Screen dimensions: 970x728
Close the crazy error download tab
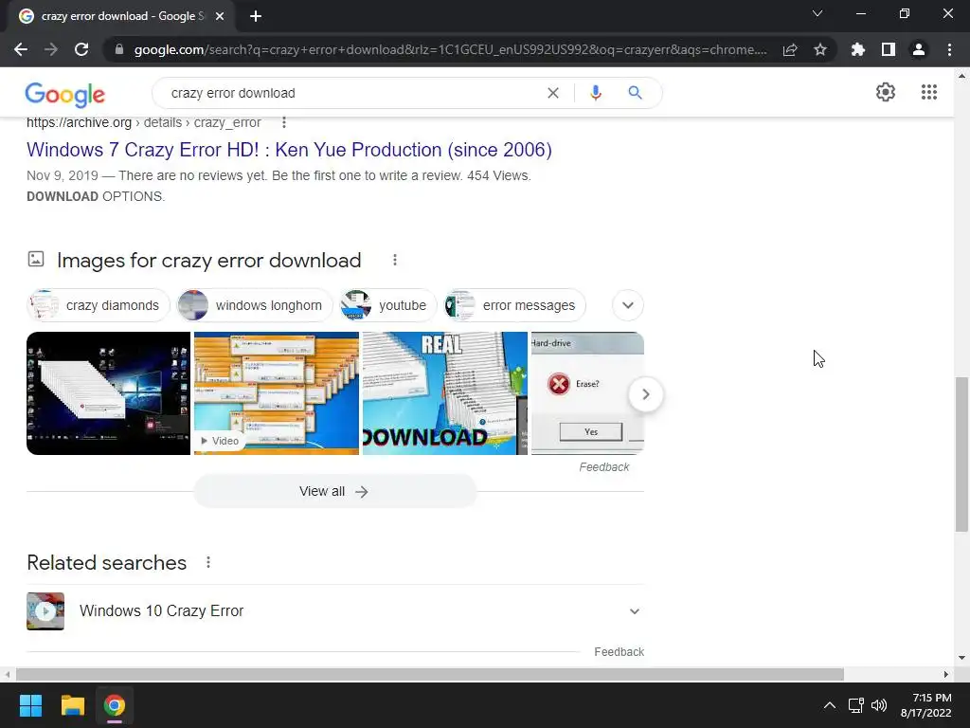click(x=220, y=16)
